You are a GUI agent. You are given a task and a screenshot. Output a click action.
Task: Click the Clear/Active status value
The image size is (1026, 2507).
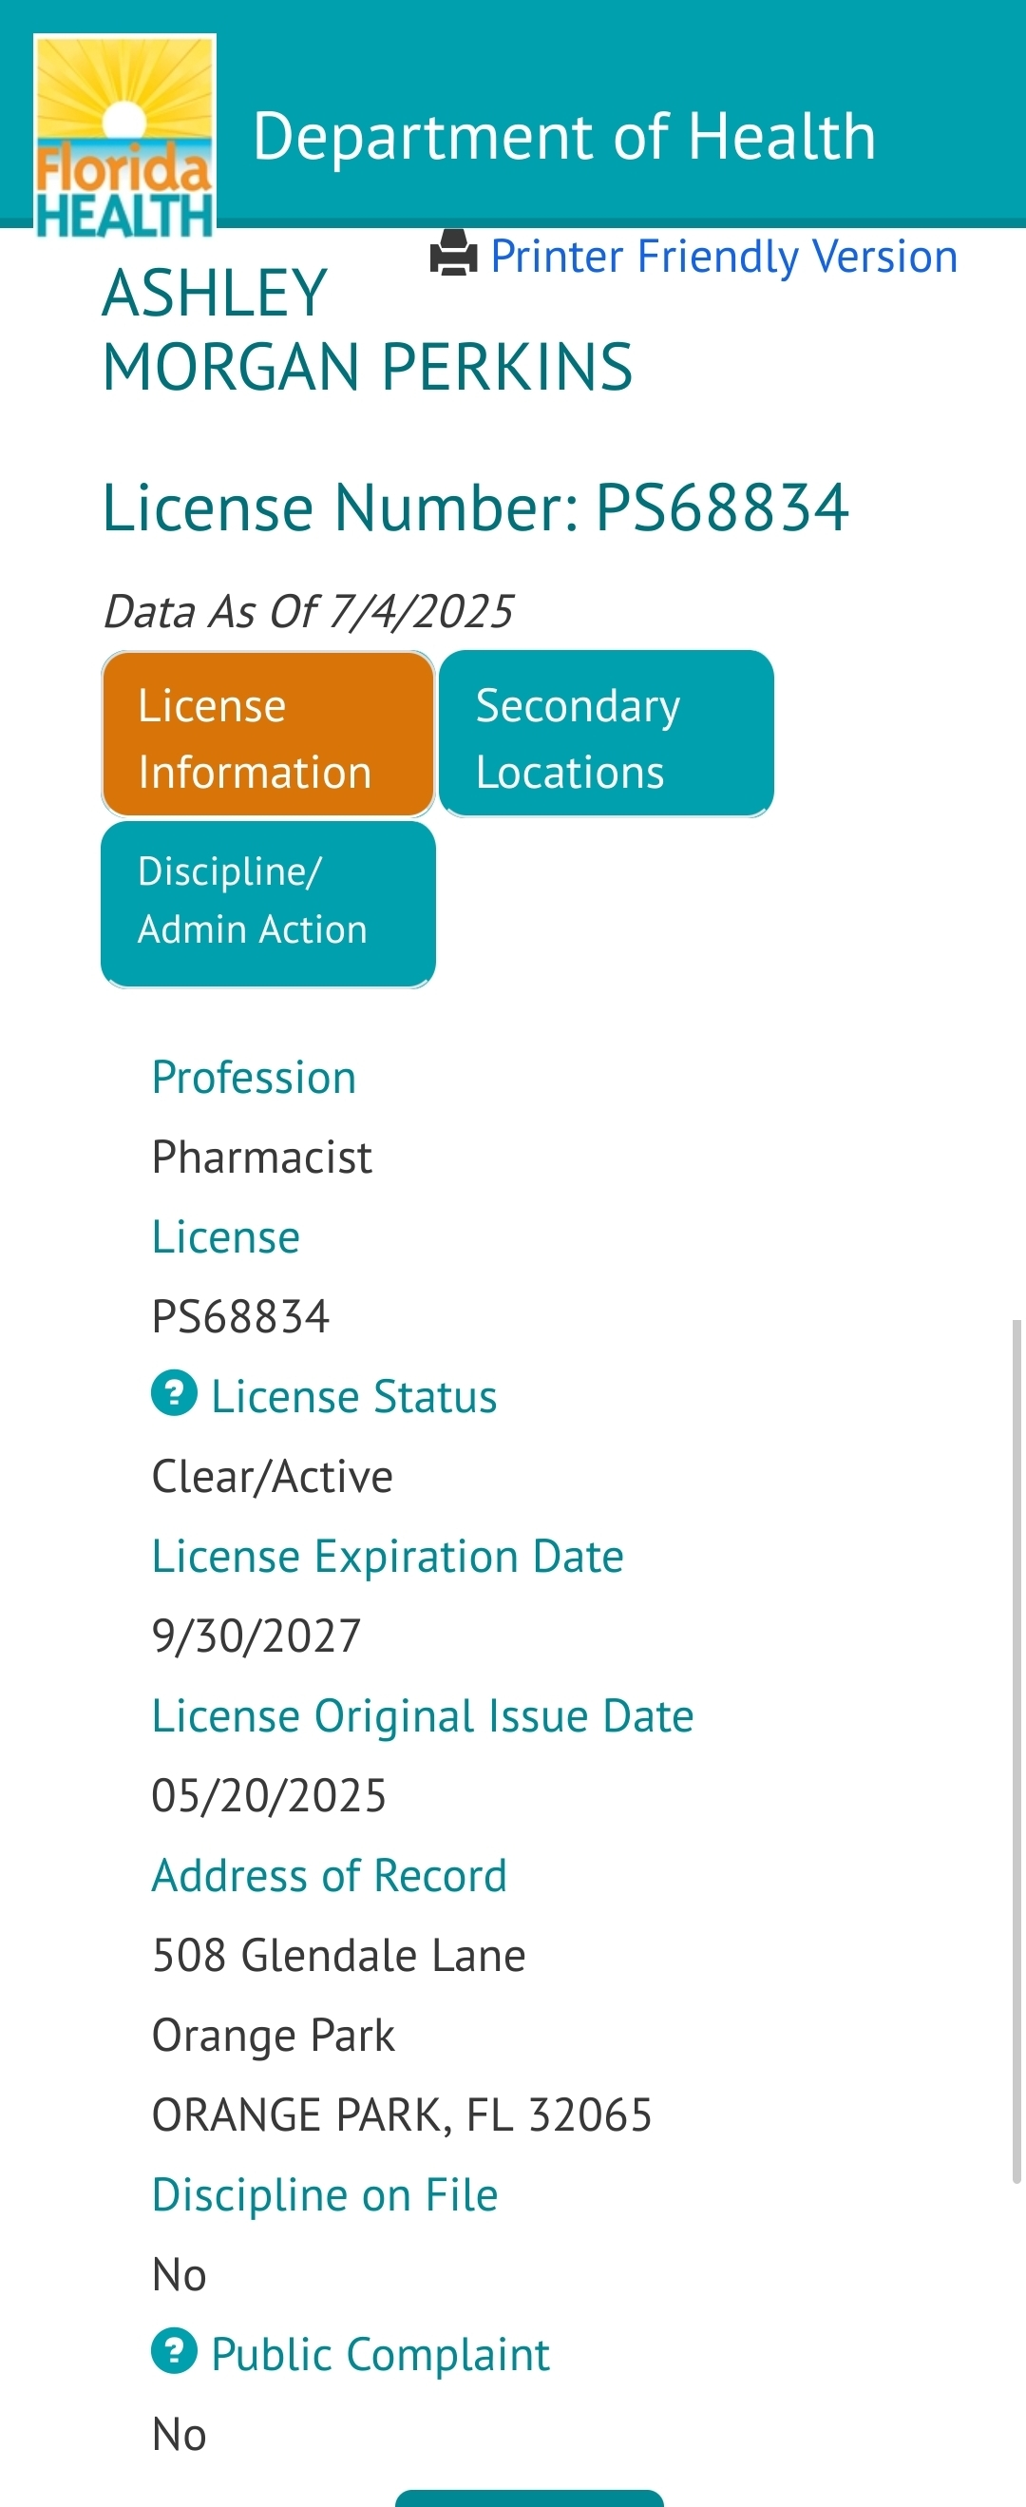click(x=273, y=1477)
